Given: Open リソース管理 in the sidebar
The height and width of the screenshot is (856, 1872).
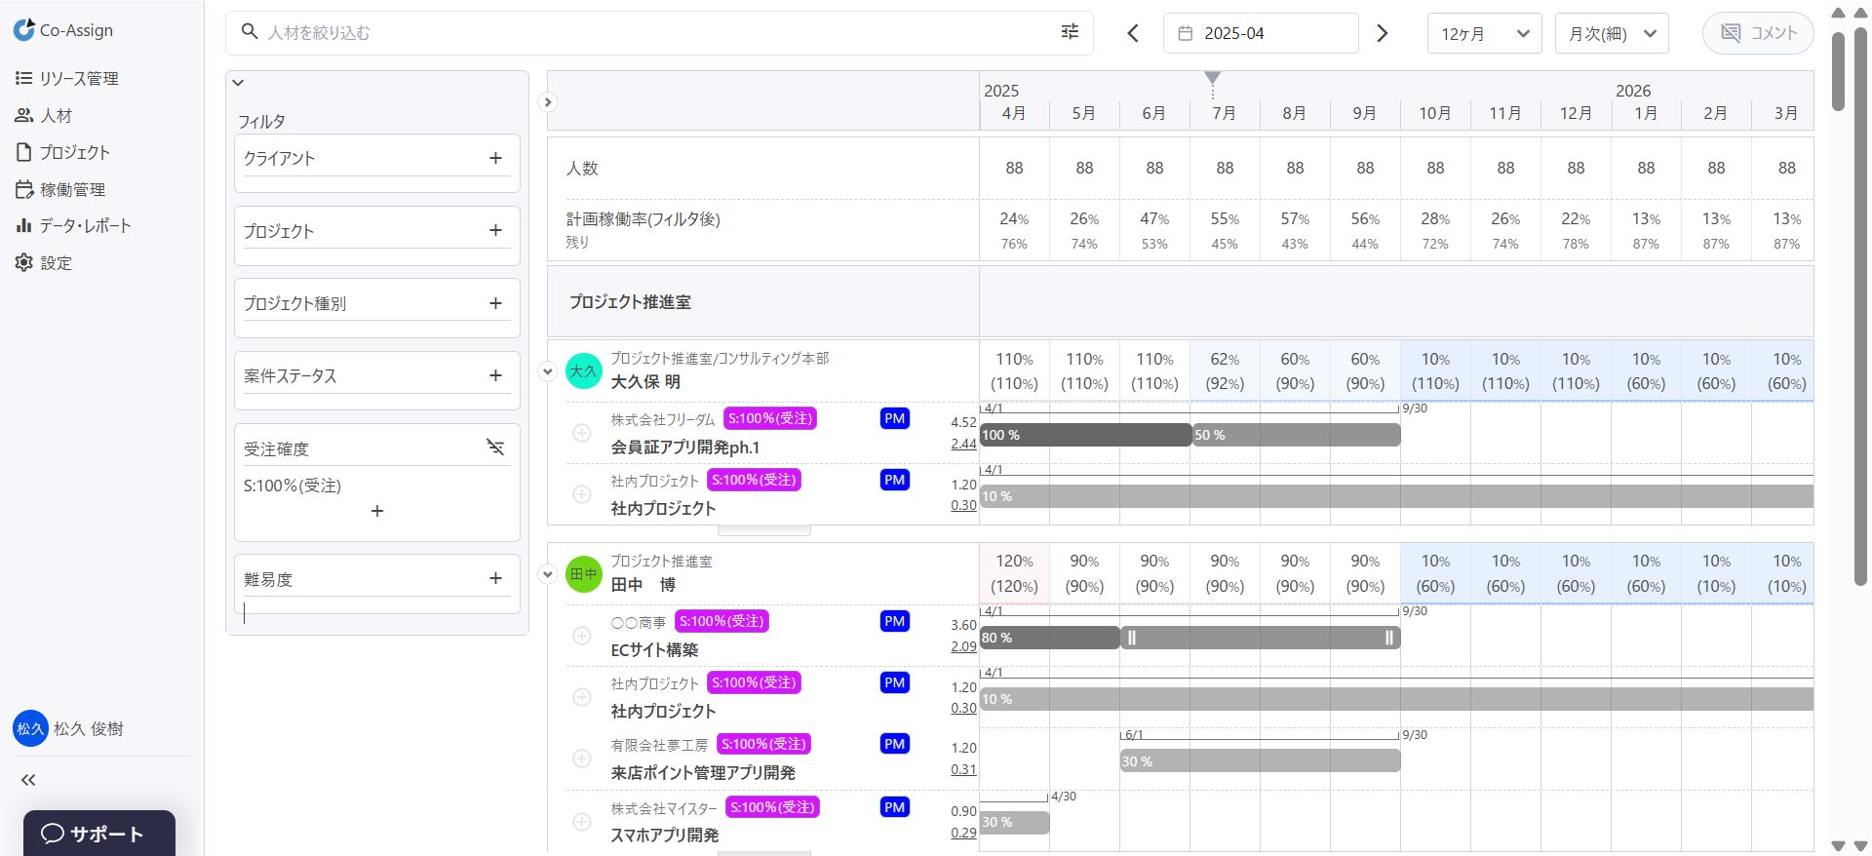Looking at the screenshot, I should [78, 78].
